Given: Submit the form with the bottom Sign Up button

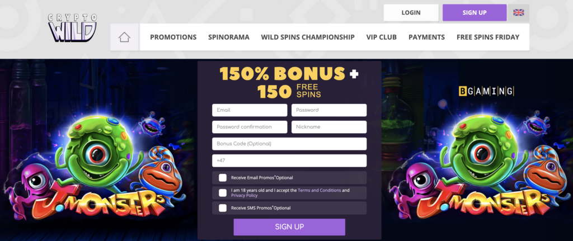Looking at the screenshot, I should click(289, 227).
